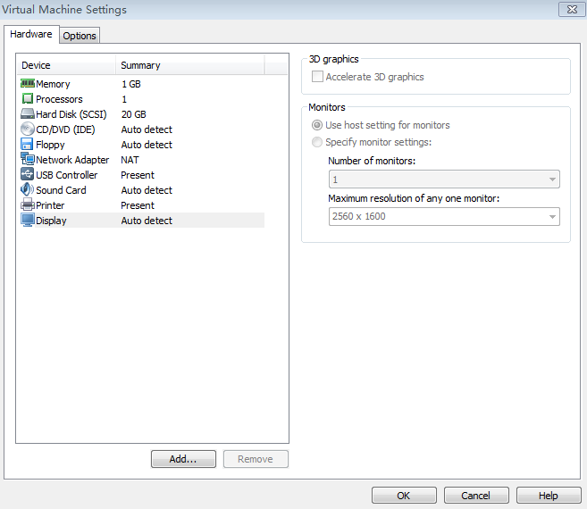Click the Printer icon
This screenshot has width=587, height=509.
pos(28,204)
